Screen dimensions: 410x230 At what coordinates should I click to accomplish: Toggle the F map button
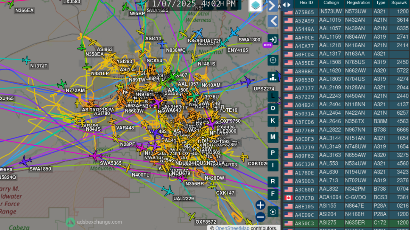tap(273, 194)
